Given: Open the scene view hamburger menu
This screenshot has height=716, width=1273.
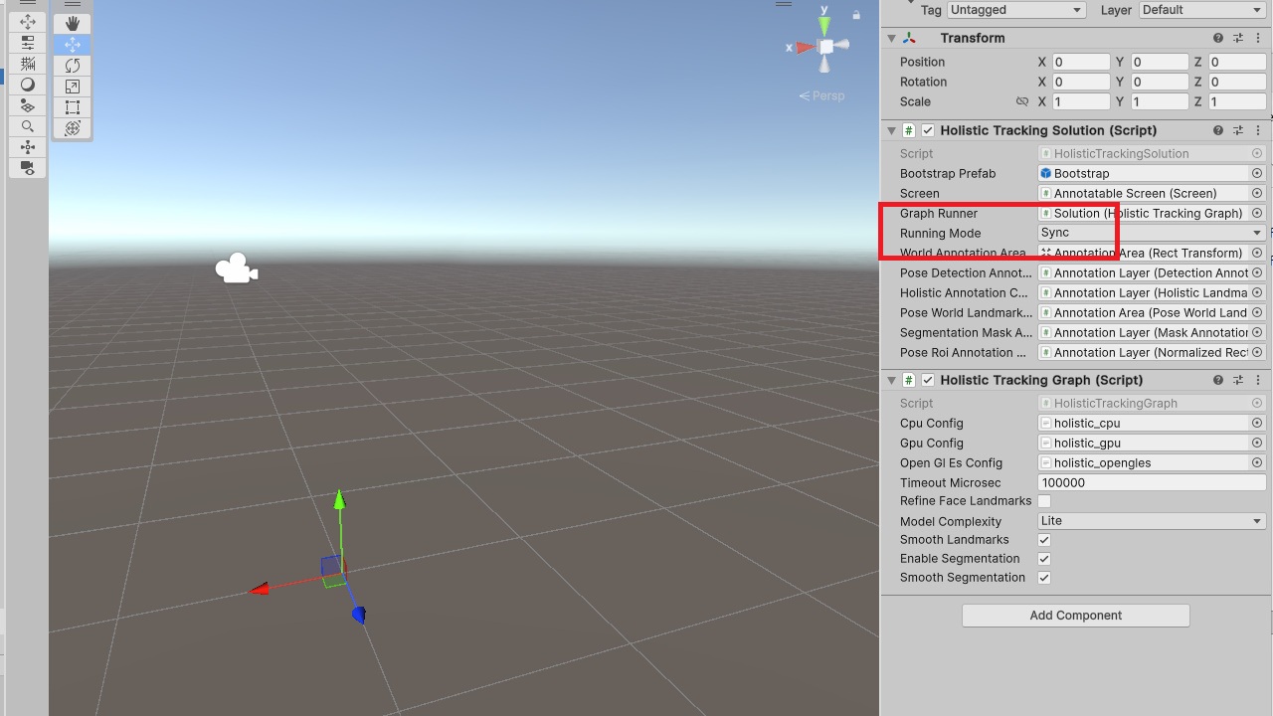Looking at the screenshot, I should pos(783,4).
